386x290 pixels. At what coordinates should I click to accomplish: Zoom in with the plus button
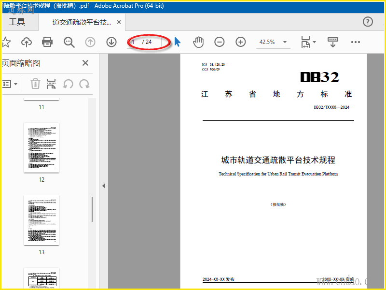tap(240, 42)
